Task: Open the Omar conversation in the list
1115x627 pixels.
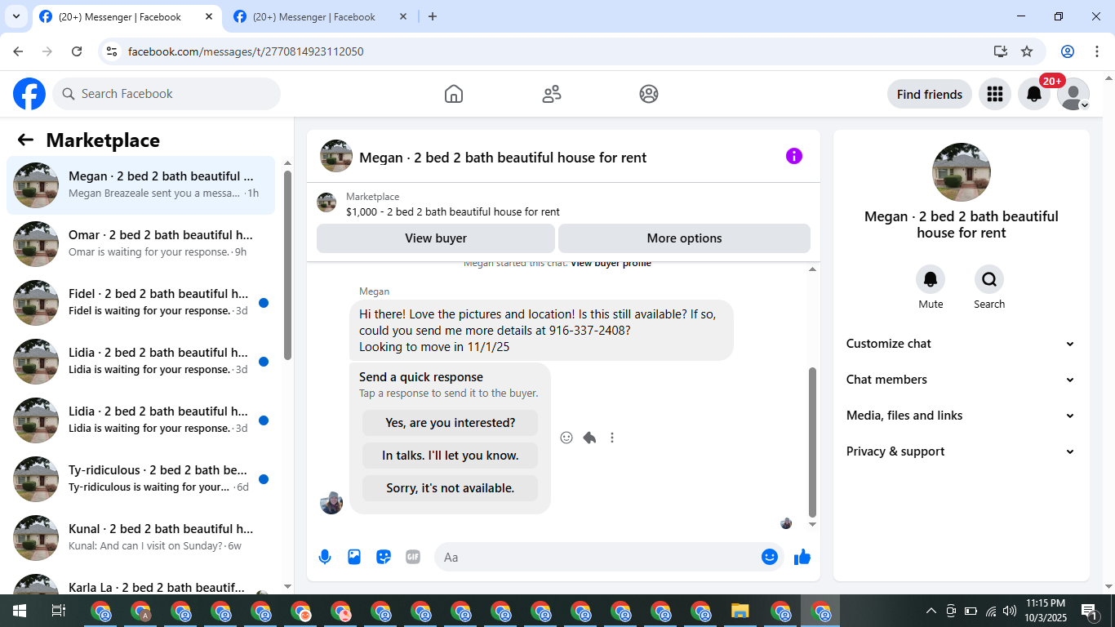Action: coord(140,244)
